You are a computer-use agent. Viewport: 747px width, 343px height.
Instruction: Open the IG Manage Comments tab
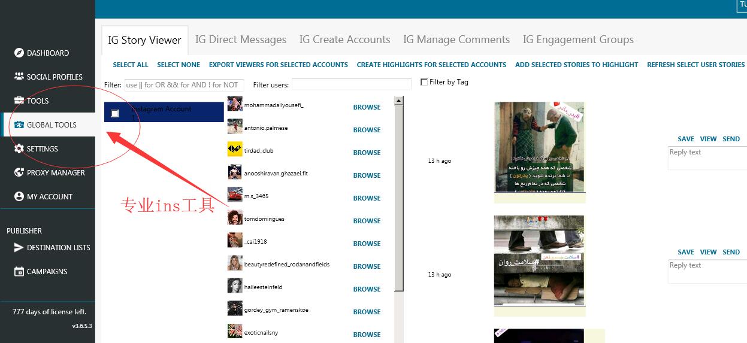point(456,40)
